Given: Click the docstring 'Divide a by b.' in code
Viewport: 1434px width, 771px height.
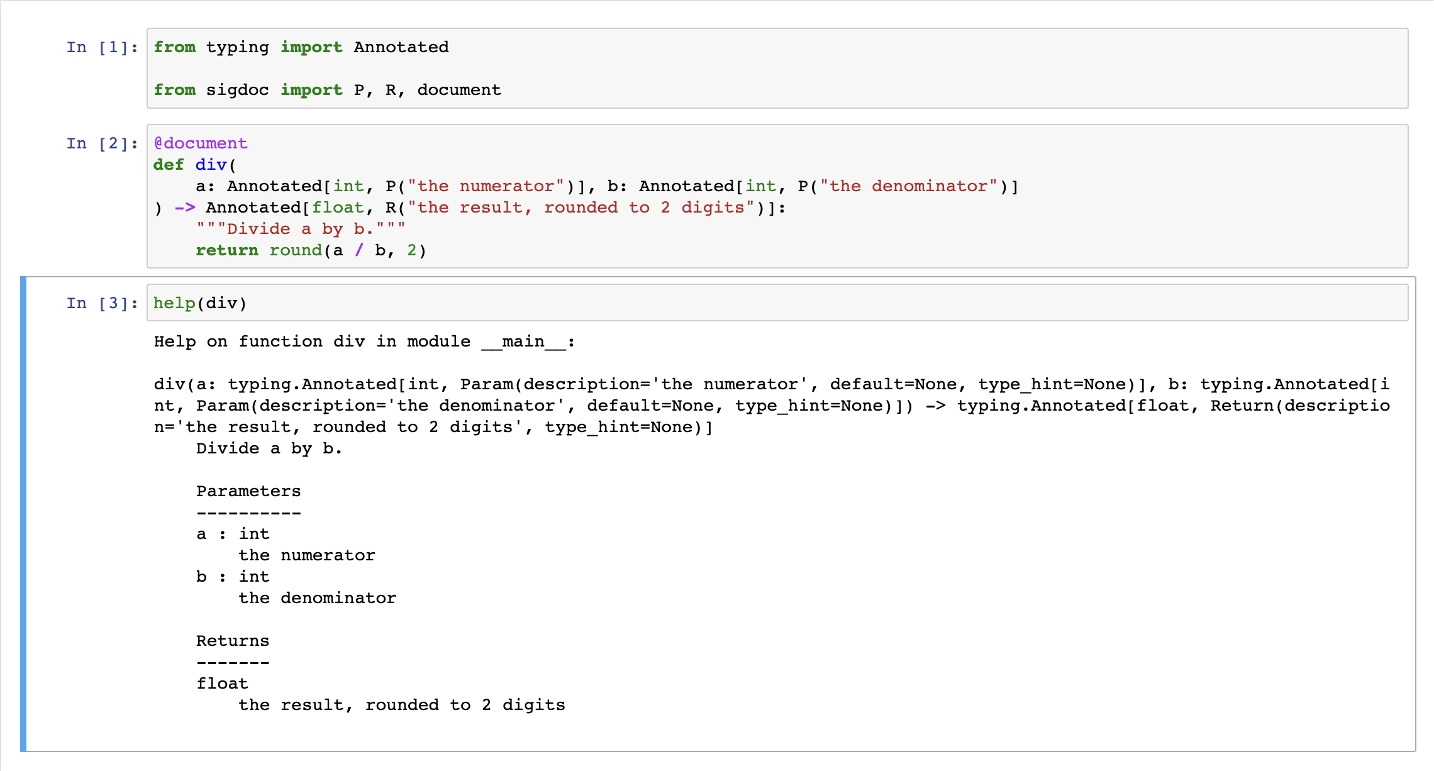Looking at the screenshot, I should tap(301, 229).
